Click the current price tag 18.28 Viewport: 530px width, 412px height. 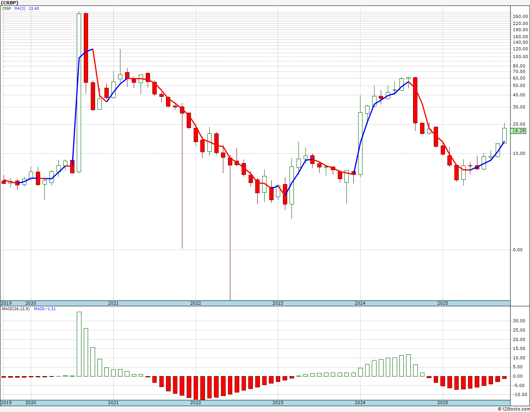click(x=519, y=131)
